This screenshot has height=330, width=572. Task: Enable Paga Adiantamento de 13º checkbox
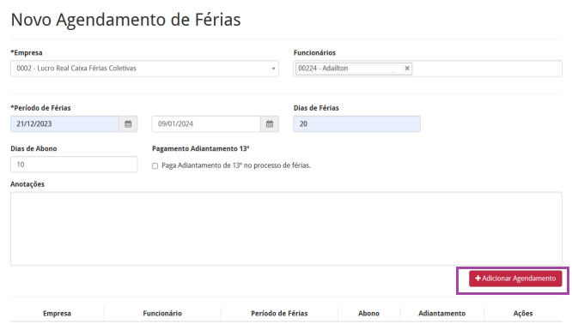click(155, 165)
